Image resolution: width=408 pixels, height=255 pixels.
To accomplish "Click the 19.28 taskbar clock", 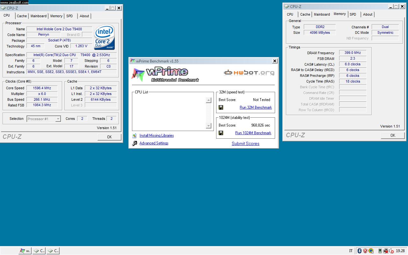I will pyautogui.click(x=400, y=251).
